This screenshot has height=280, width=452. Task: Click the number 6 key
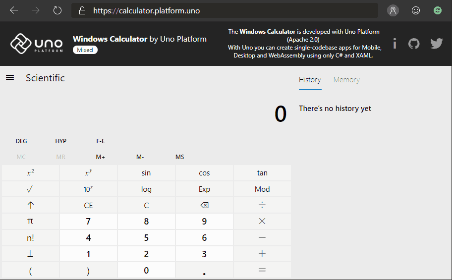click(x=204, y=237)
